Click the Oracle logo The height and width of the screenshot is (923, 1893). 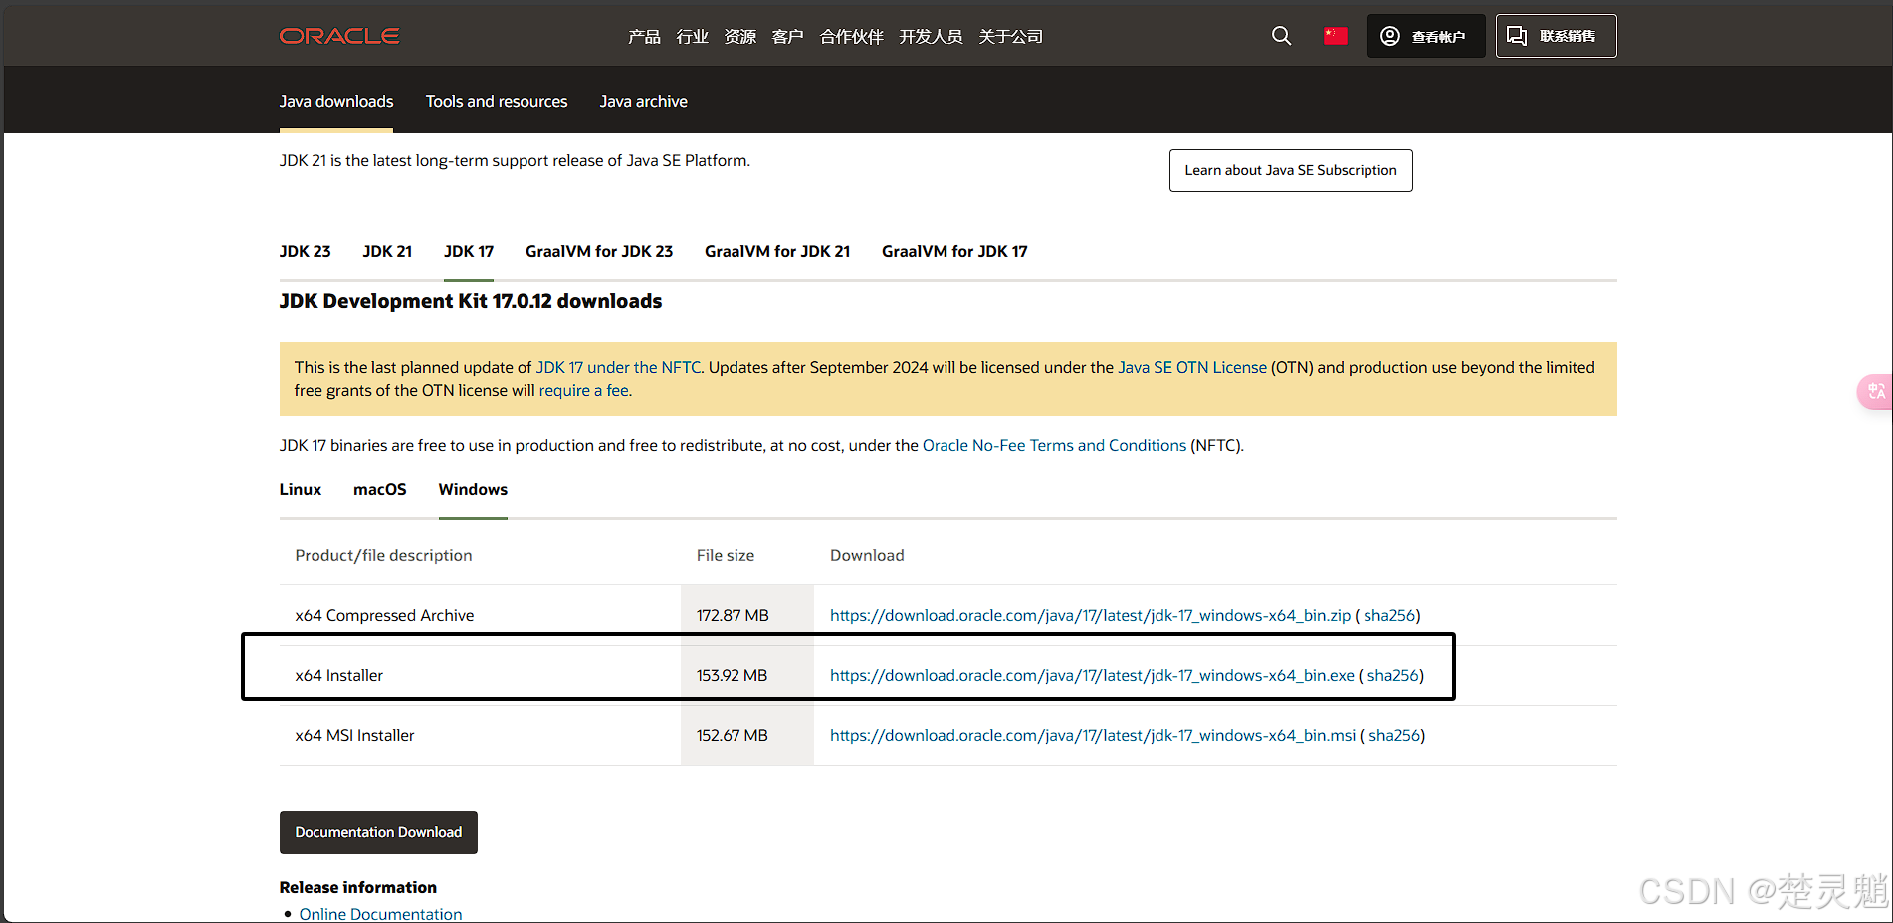coord(339,36)
